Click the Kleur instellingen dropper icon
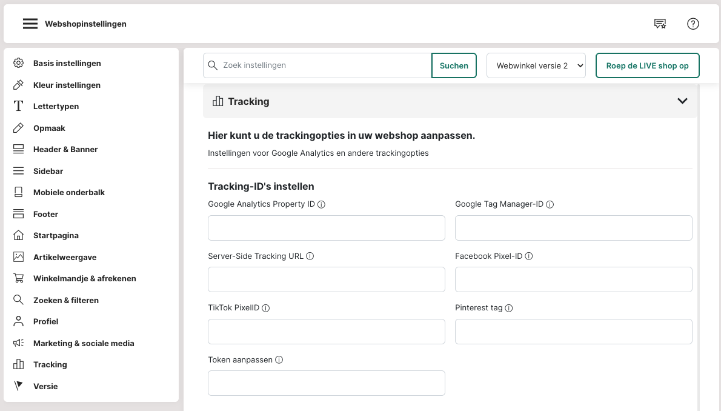Screen dimensions: 721x411 click(x=19, y=85)
